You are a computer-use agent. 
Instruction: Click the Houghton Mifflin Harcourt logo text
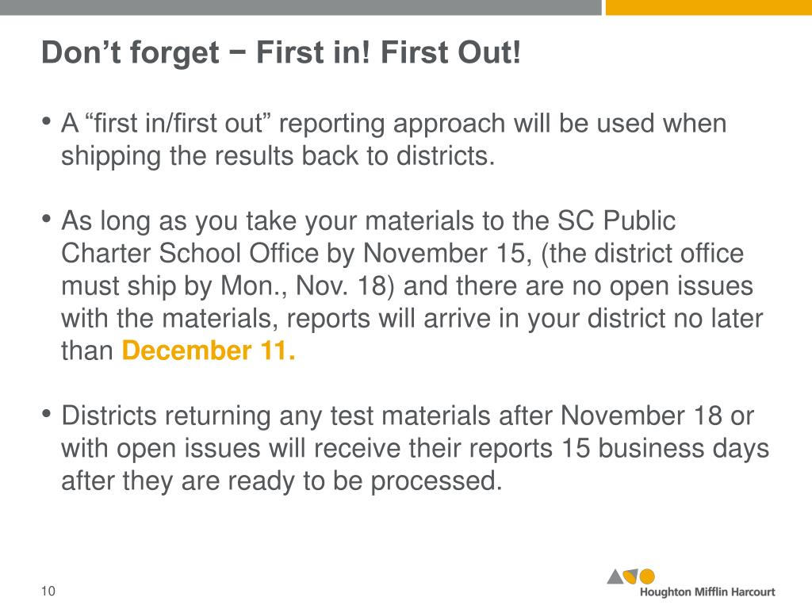707,592
